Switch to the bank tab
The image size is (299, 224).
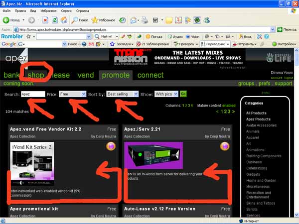pyautogui.click(x=11, y=75)
